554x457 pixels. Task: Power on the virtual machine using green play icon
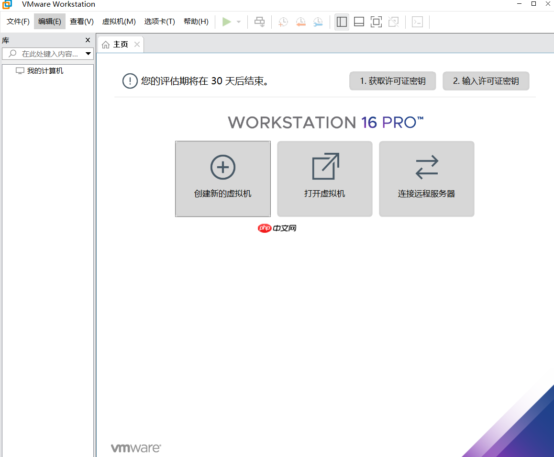tap(226, 22)
